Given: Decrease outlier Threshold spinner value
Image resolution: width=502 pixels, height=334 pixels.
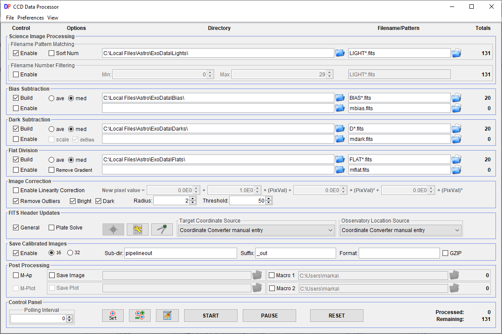Looking at the screenshot, I should [269, 203].
